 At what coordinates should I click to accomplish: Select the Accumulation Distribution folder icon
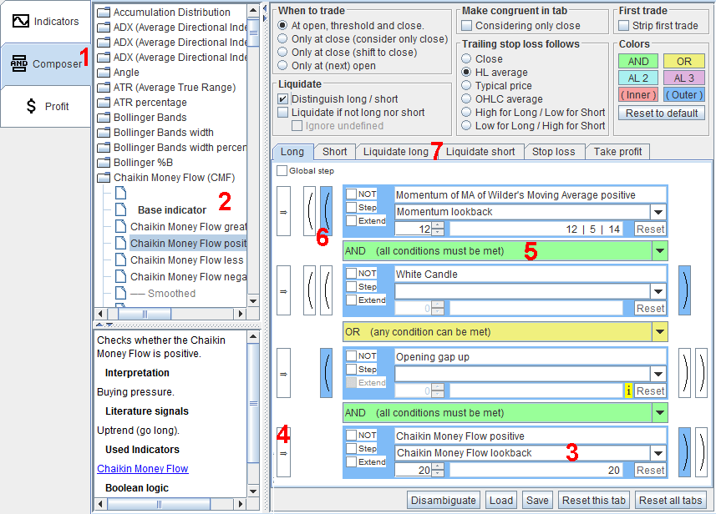click(x=104, y=12)
